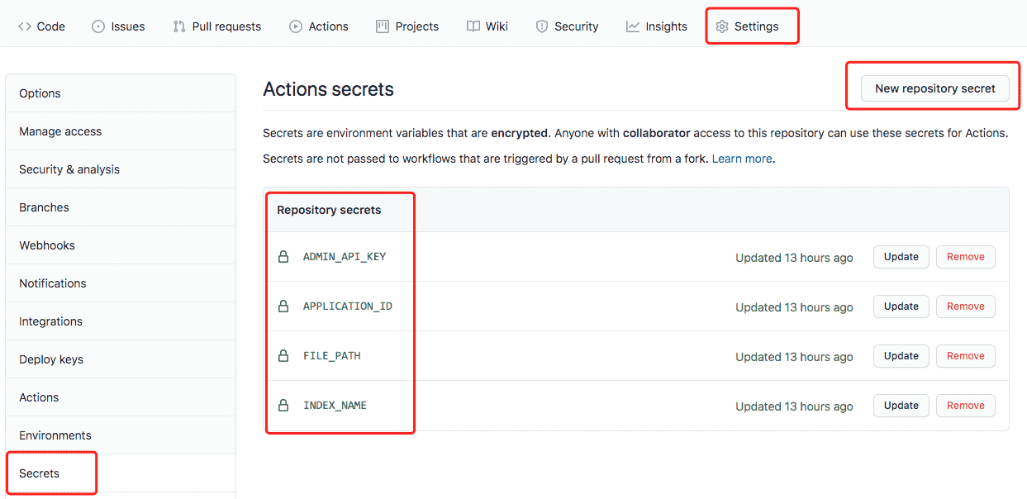The image size is (1027, 499).
Task: Update the FILE_PATH secret
Action: click(901, 356)
